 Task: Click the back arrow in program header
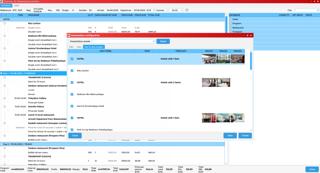2,15
